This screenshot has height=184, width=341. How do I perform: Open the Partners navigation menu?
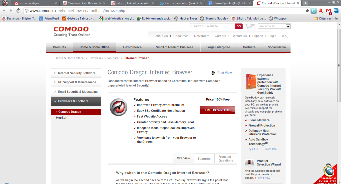(x=249, y=47)
